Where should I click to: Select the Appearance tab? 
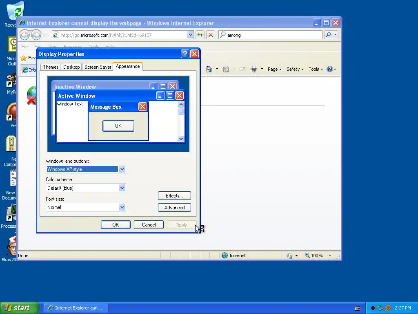[x=128, y=66]
